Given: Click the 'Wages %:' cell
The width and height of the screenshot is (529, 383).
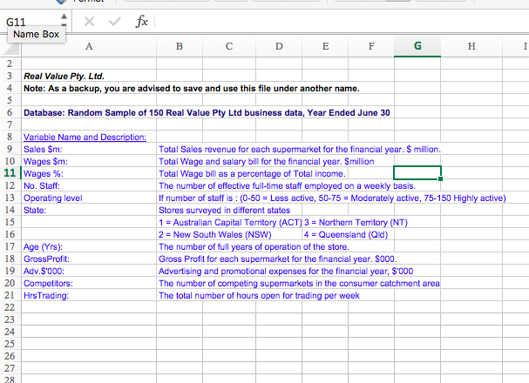Looking at the screenshot, I should [x=89, y=173].
